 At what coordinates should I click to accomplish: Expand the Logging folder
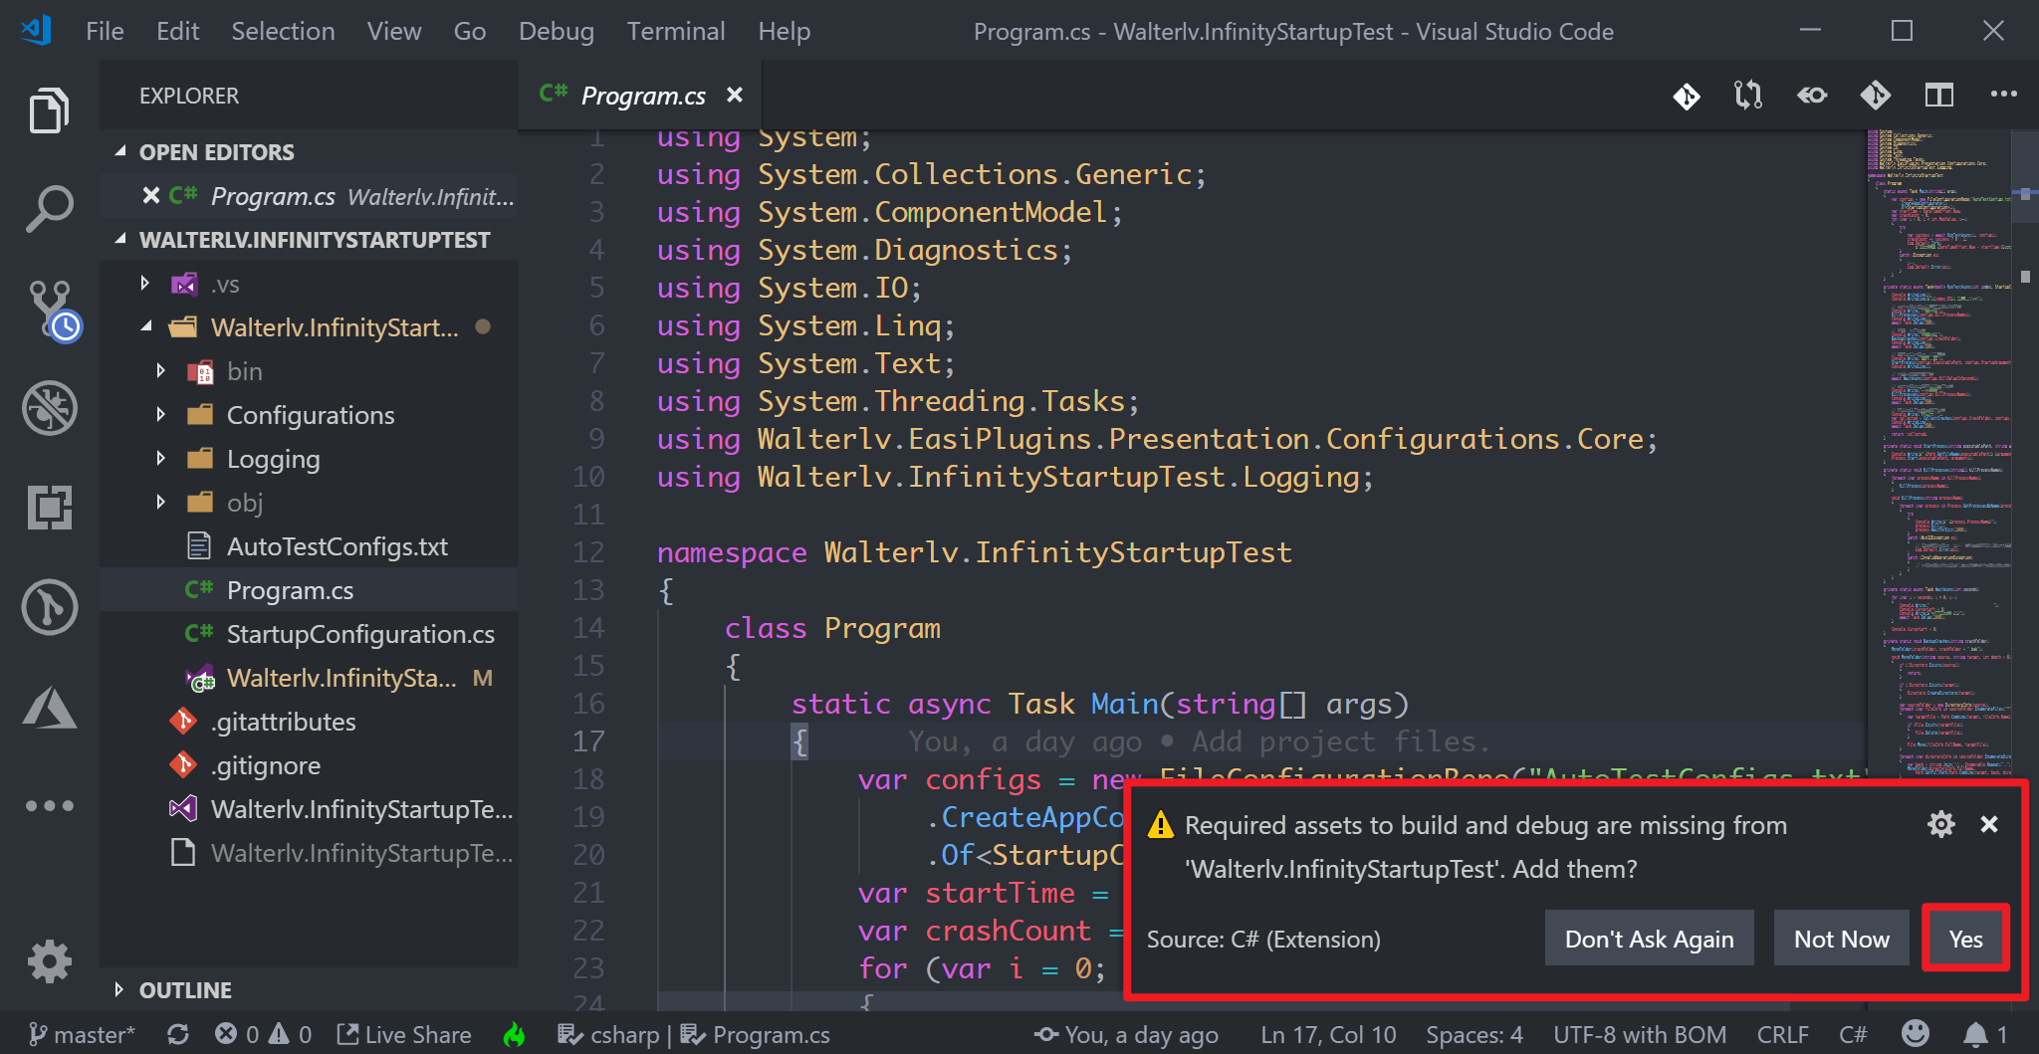[273, 459]
